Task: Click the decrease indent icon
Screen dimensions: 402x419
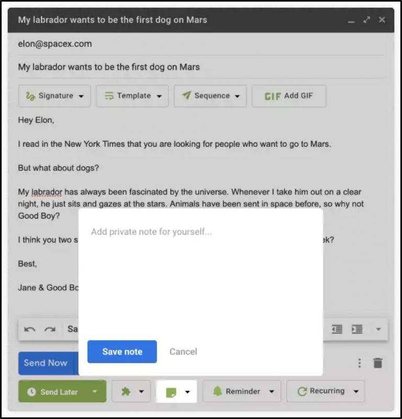Action: point(338,329)
